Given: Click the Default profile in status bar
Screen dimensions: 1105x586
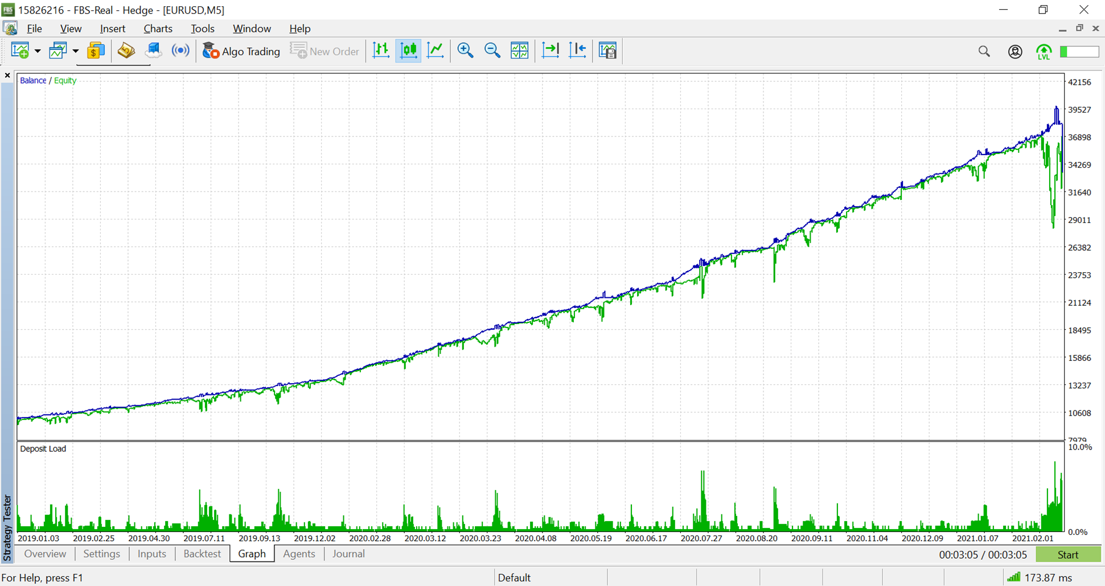Looking at the screenshot, I should pos(514,578).
